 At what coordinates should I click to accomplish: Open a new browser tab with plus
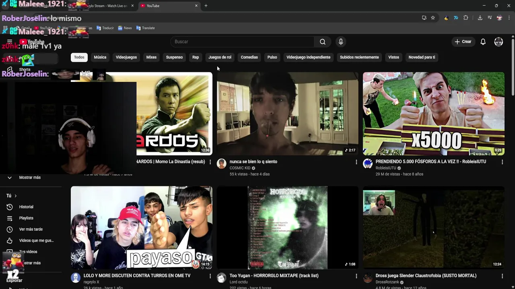(206, 6)
